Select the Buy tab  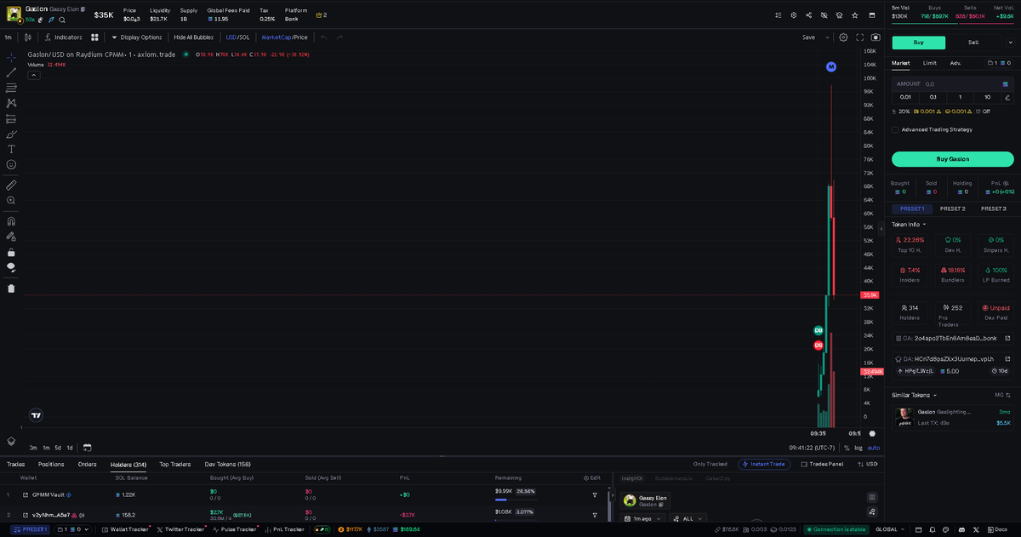pyautogui.click(x=918, y=43)
